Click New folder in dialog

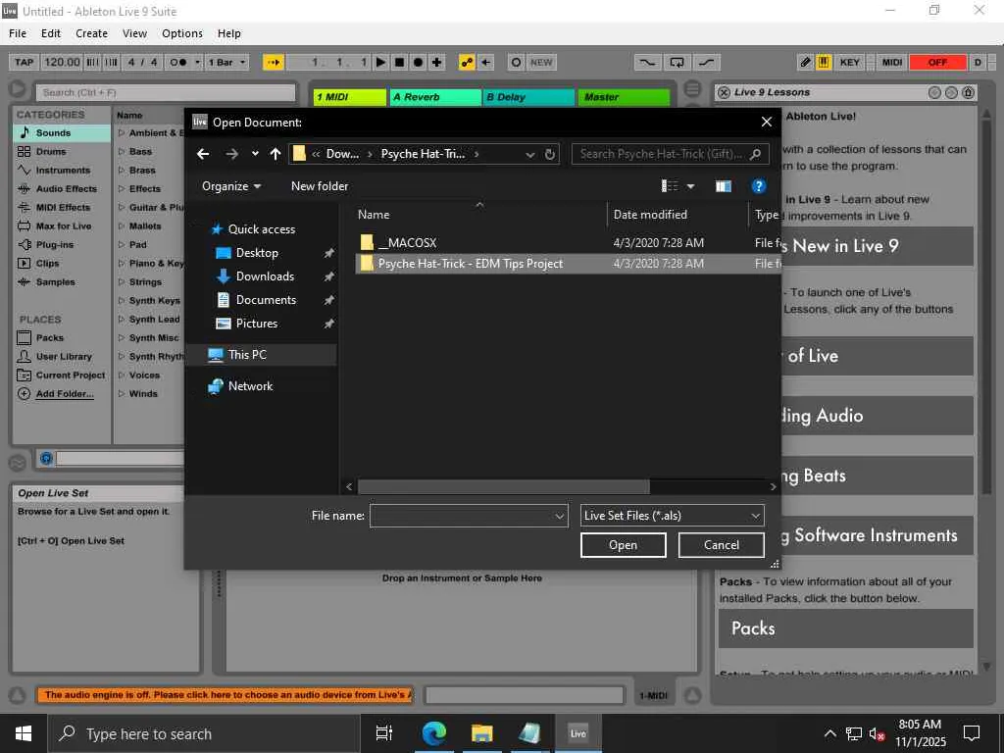point(320,185)
